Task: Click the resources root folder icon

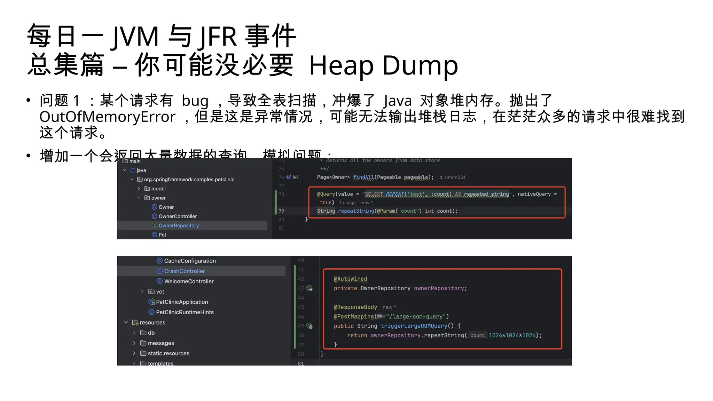Action: (x=135, y=323)
